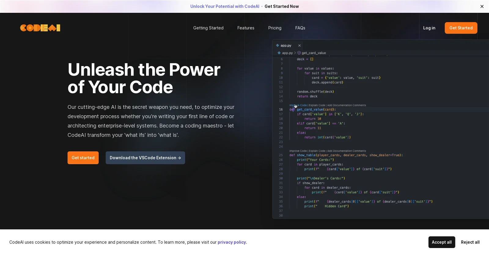Reject all cookies
This screenshot has height=255, width=489.
tap(470, 242)
